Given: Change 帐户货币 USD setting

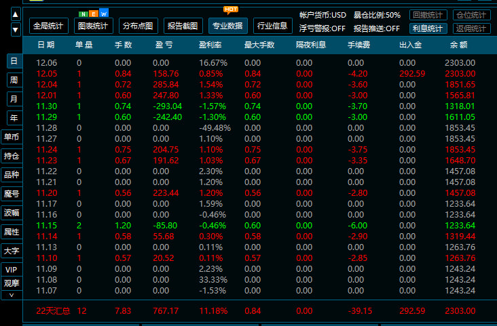Looking at the screenshot, I should (x=323, y=15).
